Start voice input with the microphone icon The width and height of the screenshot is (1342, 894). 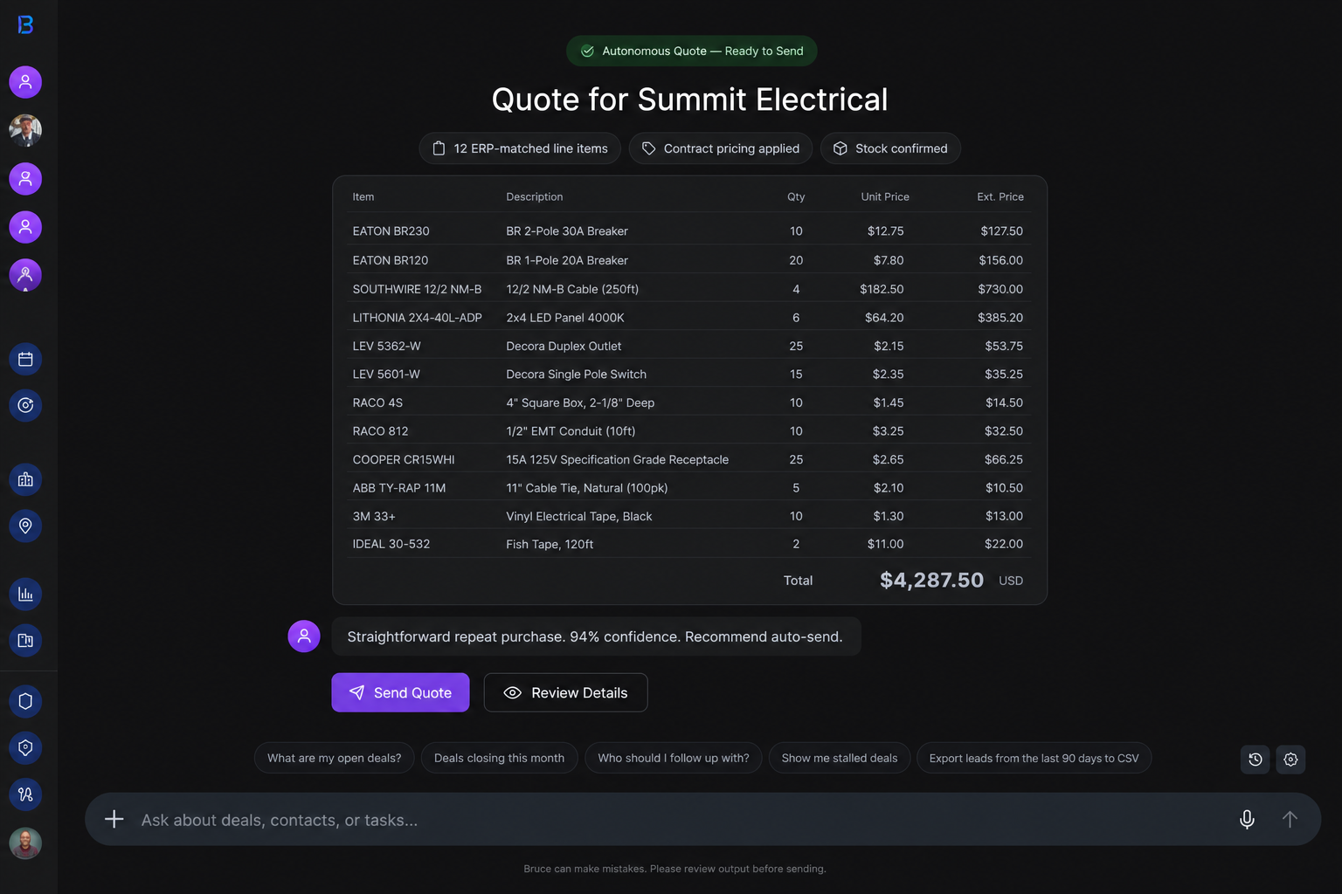pos(1247,819)
